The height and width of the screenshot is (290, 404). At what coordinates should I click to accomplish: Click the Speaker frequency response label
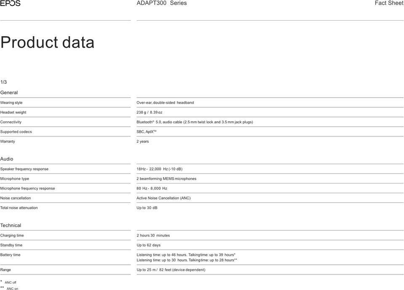24,169
